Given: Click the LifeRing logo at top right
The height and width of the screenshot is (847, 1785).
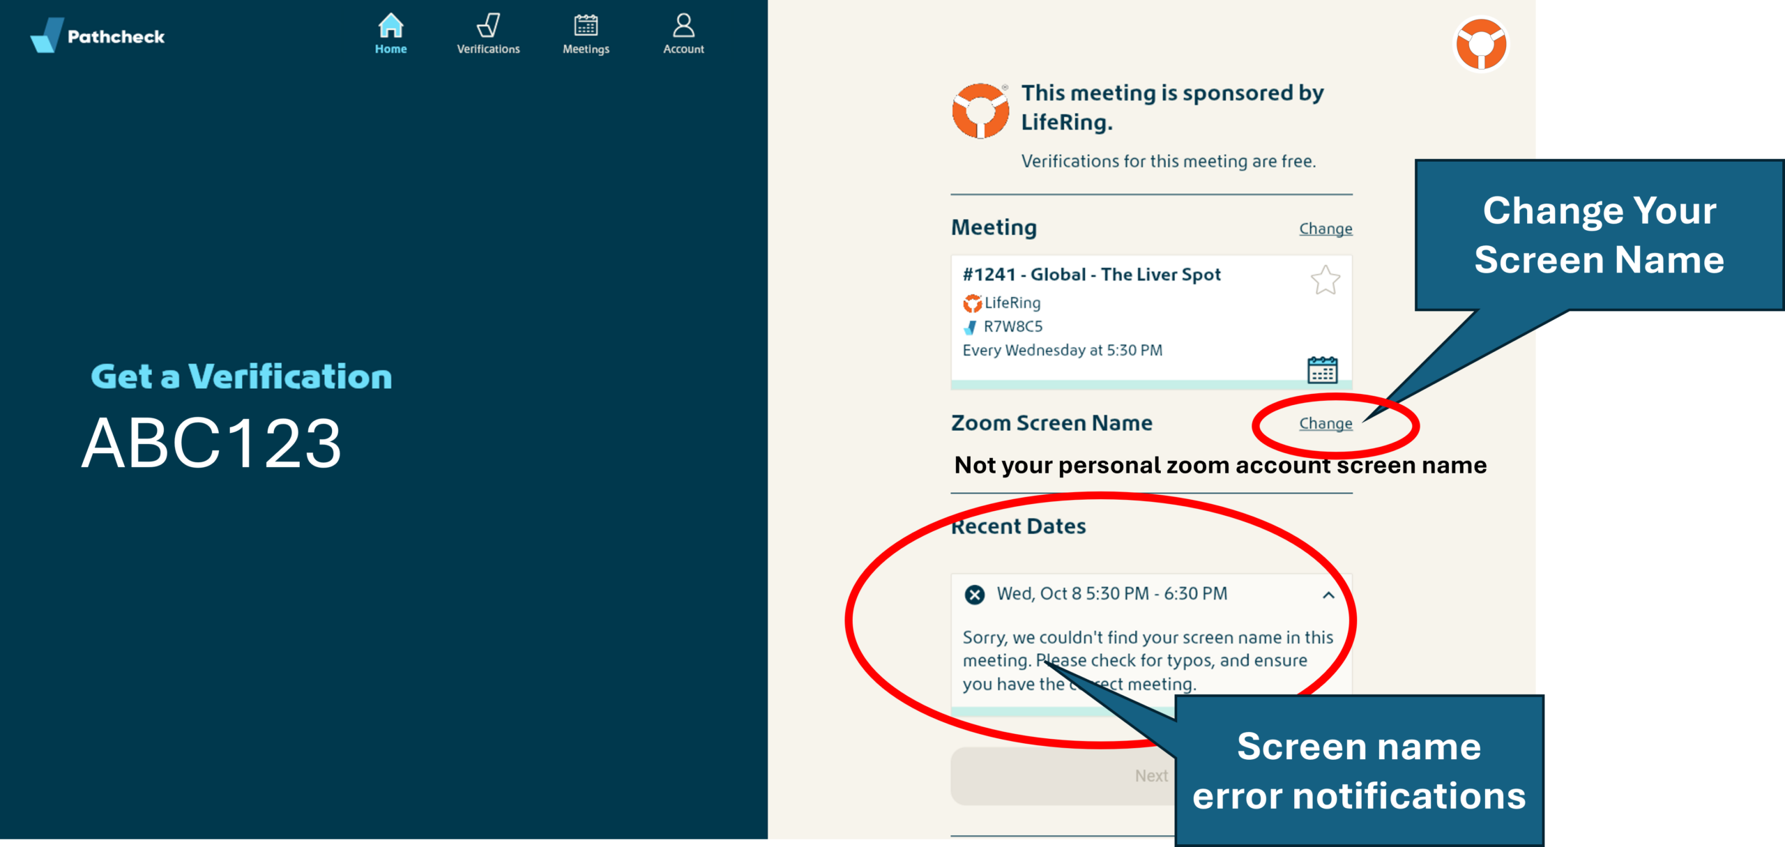Looking at the screenshot, I should click(1481, 44).
